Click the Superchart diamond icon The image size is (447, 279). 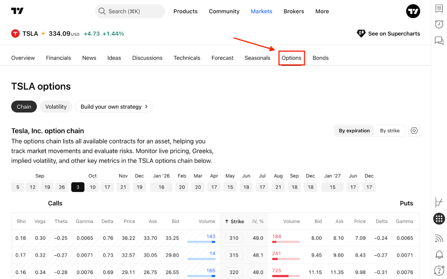[x=361, y=33]
